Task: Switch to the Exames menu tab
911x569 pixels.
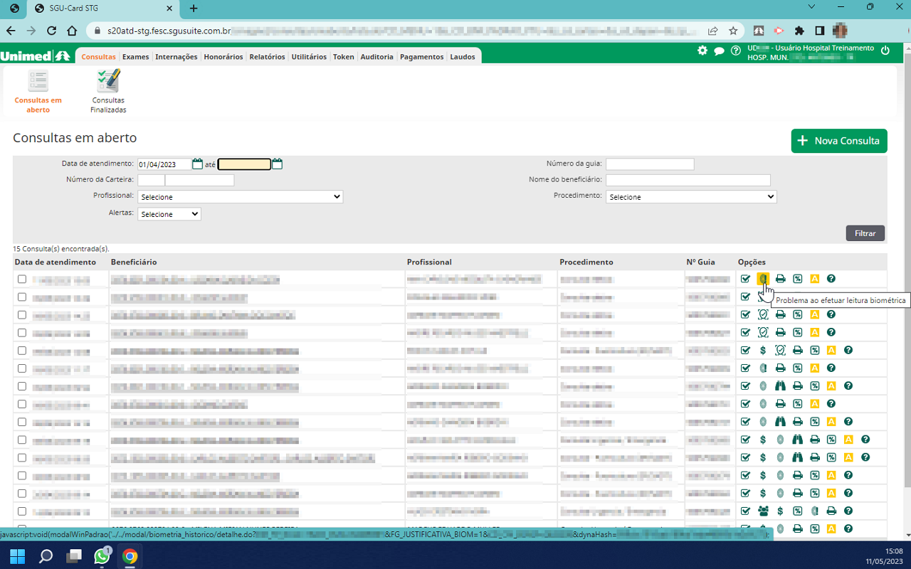Action: coord(135,57)
